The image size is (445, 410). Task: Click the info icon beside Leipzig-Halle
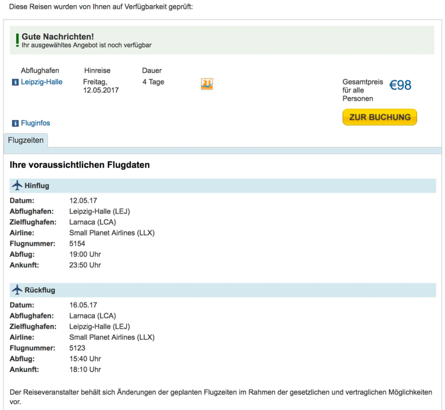click(15, 82)
